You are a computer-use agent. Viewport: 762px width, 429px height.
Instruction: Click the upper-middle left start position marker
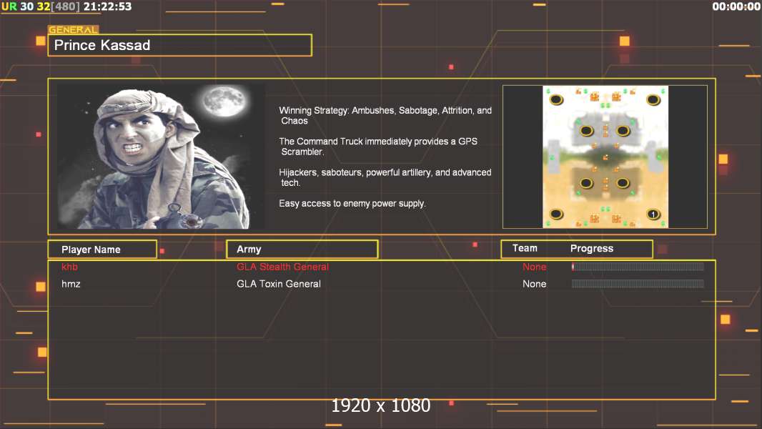(587, 131)
